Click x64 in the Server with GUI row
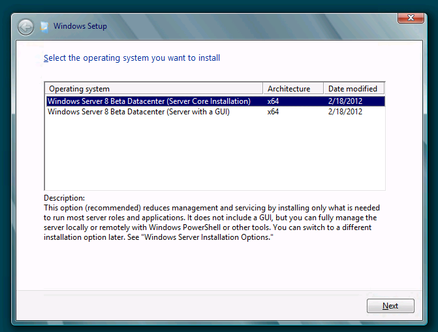438x332 pixels. coord(273,112)
